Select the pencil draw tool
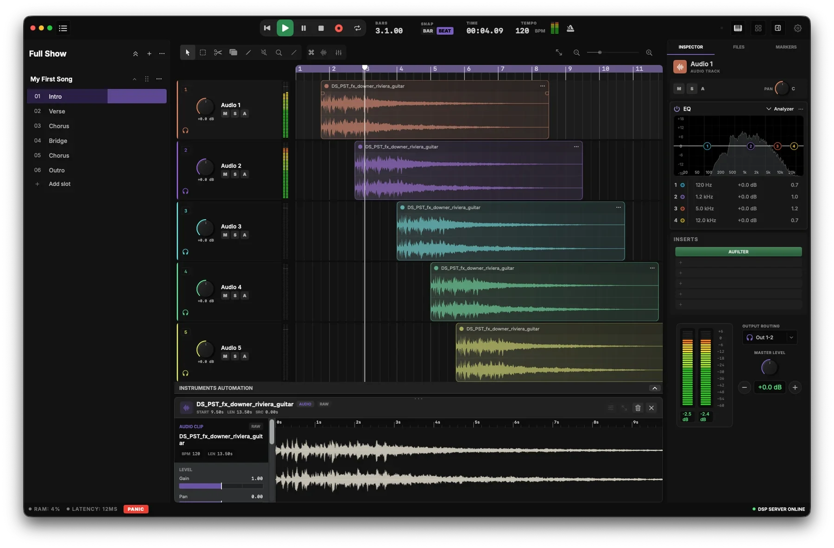The width and height of the screenshot is (834, 548). [x=248, y=53]
